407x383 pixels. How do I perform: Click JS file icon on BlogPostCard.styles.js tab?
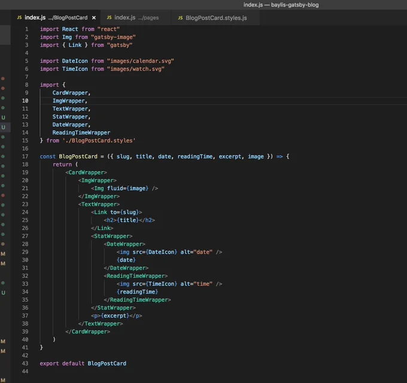click(180, 17)
